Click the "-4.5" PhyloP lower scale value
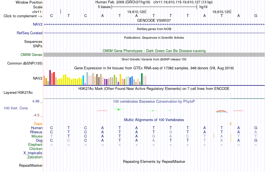This screenshot has height=172, width=265. click(36, 115)
